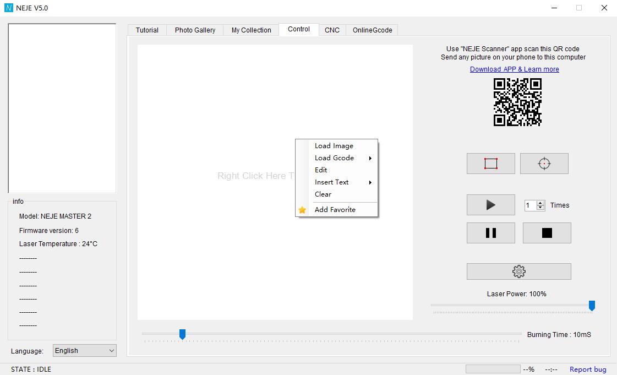Open the Photo Gallery tab
Screen dimensions: 617x375
195,30
